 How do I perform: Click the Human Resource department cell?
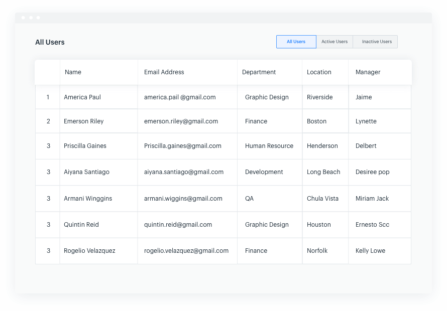(269, 146)
